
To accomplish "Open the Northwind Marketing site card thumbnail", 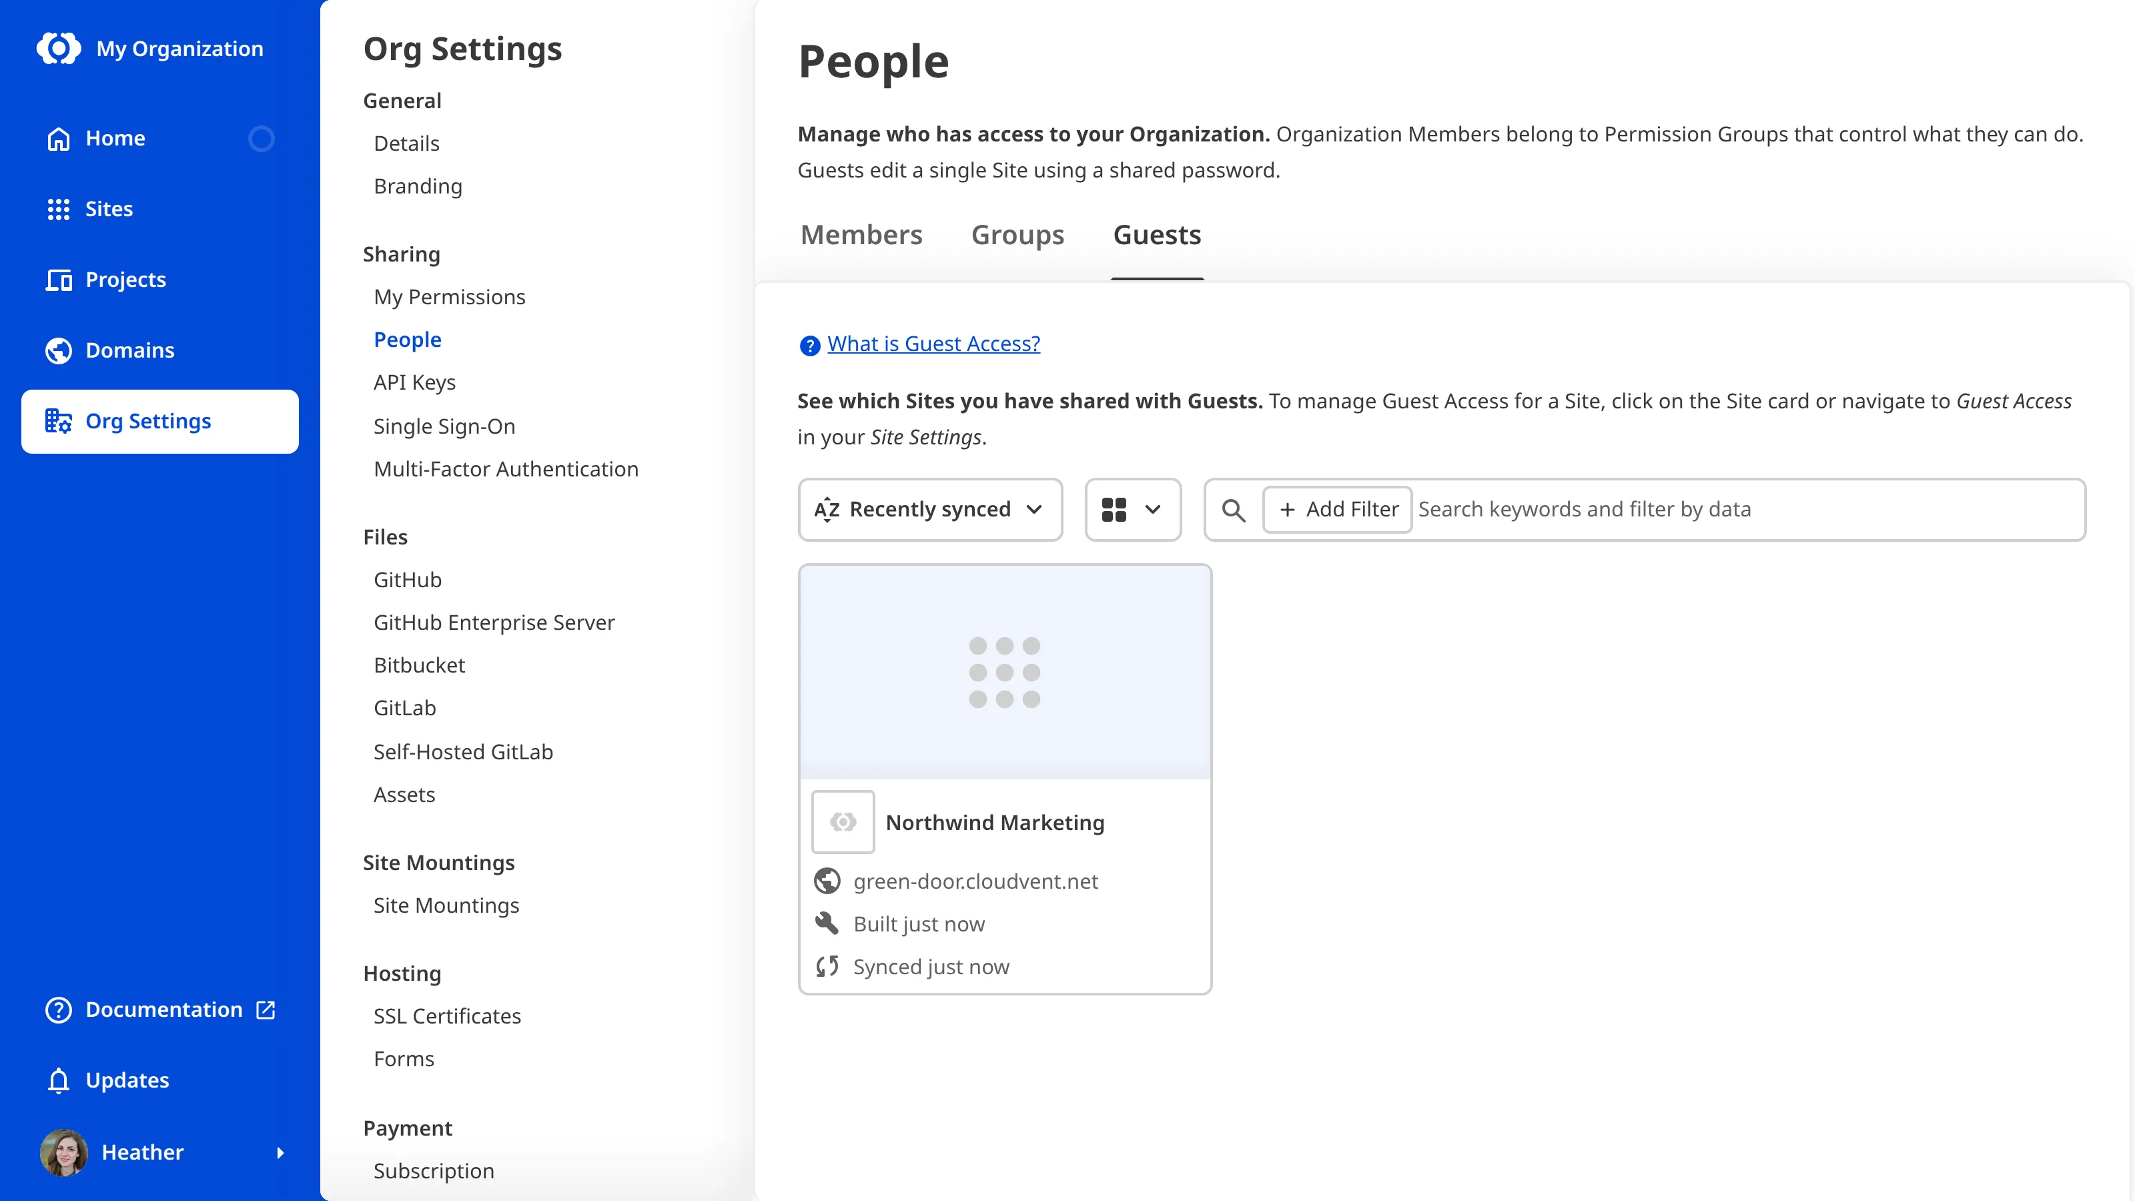I will pos(1005,672).
